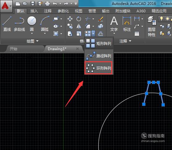The image size is (172, 150).
Task: Click the Save As icon
Action: (x=40, y=4)
